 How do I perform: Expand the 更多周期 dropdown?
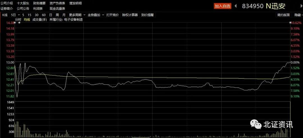[84, 15]
